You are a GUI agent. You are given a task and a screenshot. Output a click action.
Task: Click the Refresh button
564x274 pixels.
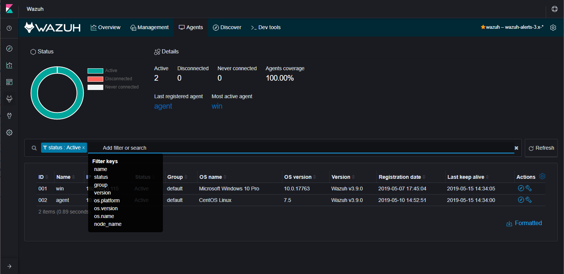541,147
